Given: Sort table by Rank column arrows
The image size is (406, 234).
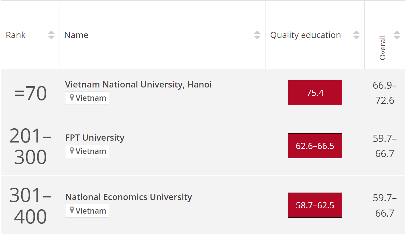Looking at the screenshot, I should [x=51, y=35].
